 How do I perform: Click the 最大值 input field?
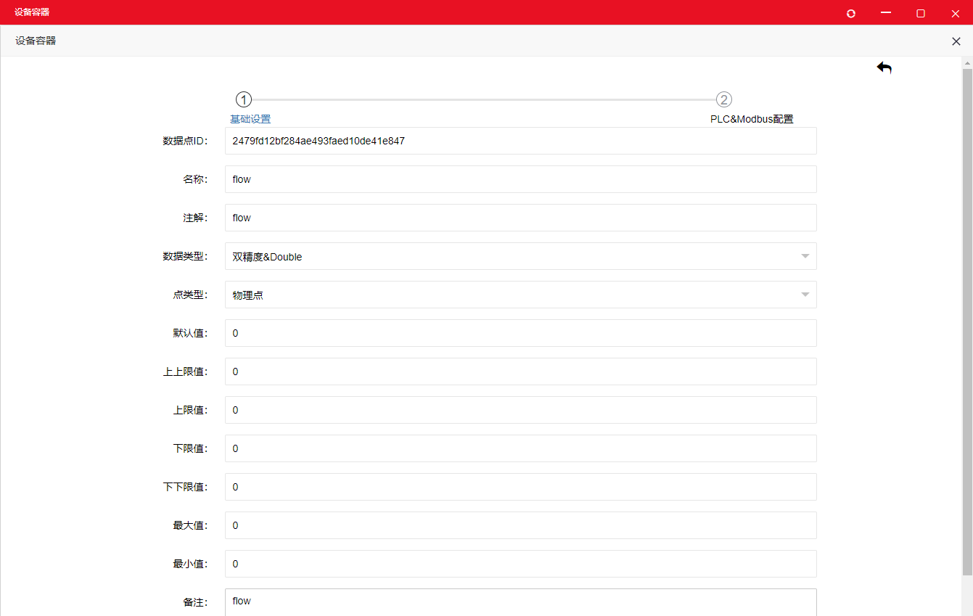coord(520,525)
